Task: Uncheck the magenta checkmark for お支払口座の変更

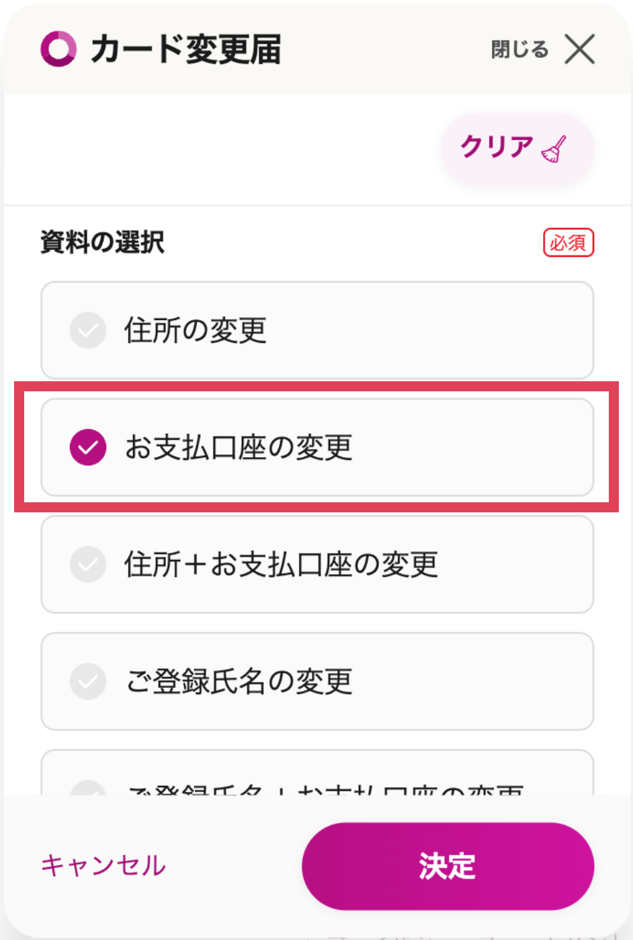Action: click(x=88, y=447)
